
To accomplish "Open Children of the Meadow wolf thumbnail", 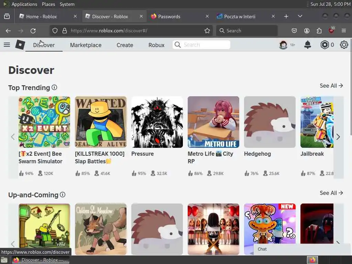I will pyautogui.click(x=101, y=229).
